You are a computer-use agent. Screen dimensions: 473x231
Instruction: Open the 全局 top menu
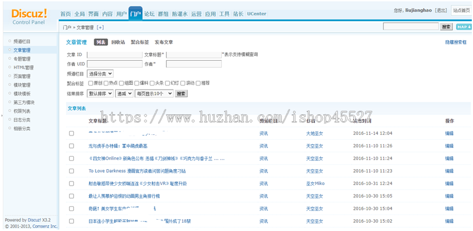pyautogui.click(x=80, y=14)
